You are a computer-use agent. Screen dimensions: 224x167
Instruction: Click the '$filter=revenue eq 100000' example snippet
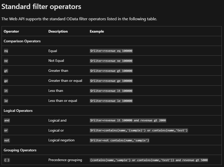click(x=111, y=51)
